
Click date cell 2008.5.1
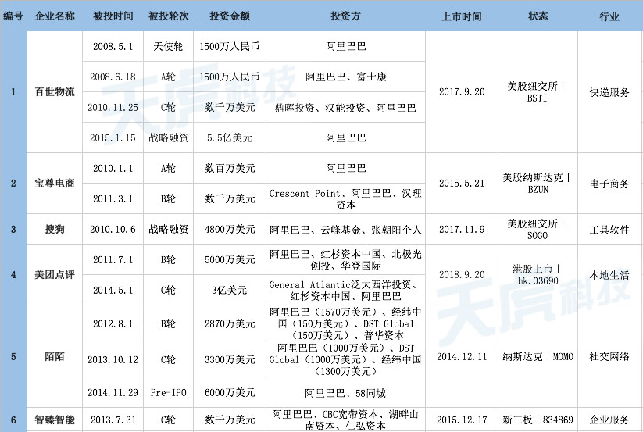[x=113, y=46]
